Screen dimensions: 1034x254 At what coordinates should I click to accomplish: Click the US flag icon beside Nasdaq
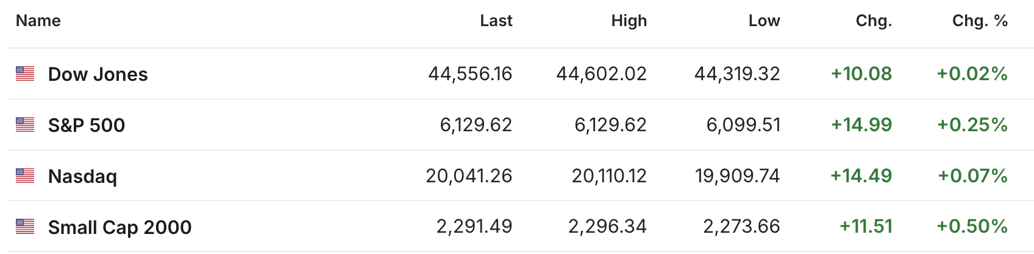pyautogui.click(x=25, y=176)
